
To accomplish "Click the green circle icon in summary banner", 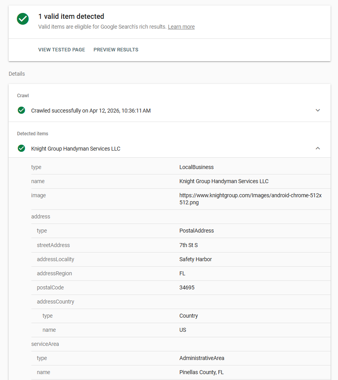I will 22,19.
